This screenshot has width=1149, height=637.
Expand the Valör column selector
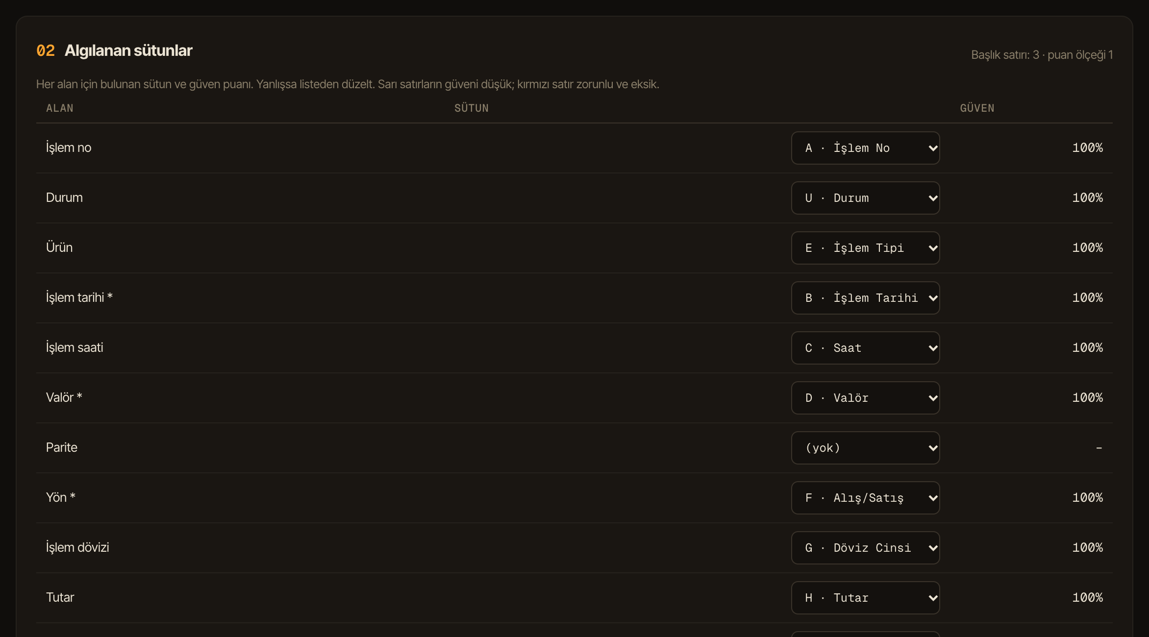865,398
